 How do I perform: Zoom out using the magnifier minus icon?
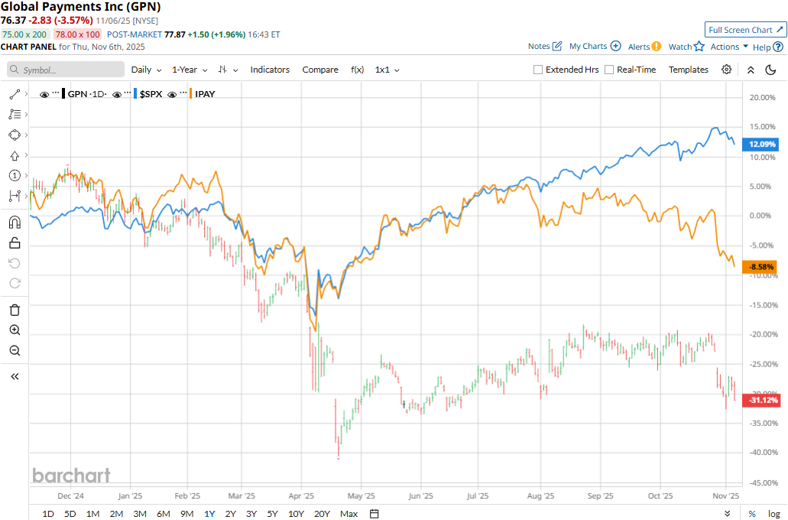click(15, 350)
